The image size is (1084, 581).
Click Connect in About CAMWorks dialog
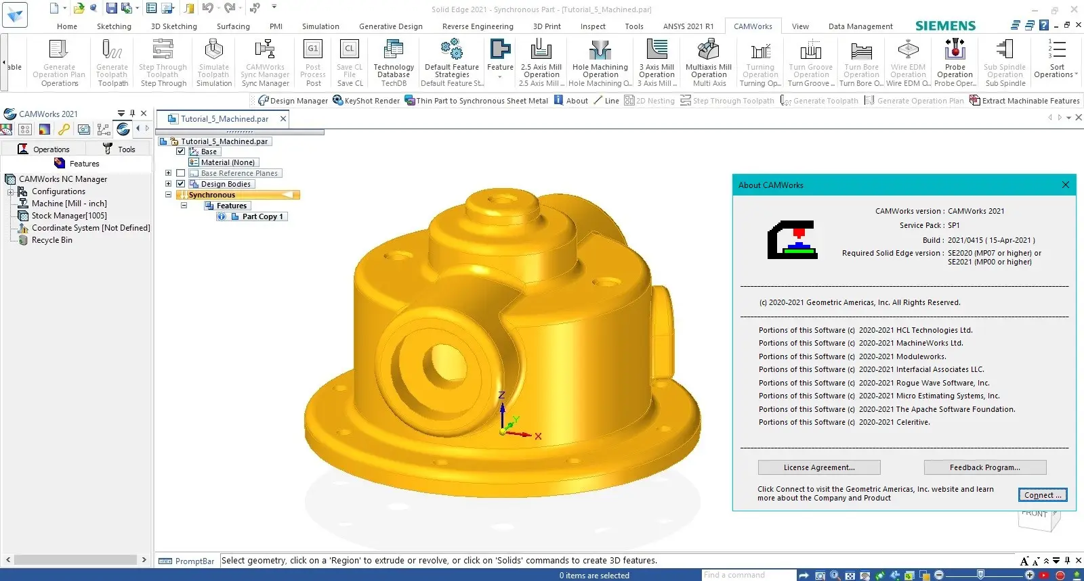[x=1043, y=495]
